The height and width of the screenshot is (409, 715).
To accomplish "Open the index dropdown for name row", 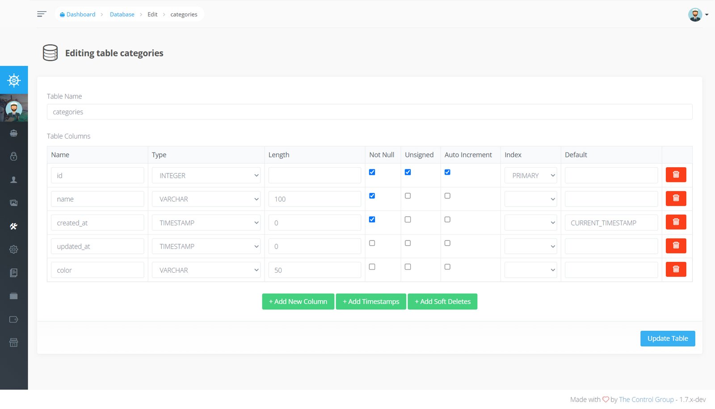I will coord(530,199).
